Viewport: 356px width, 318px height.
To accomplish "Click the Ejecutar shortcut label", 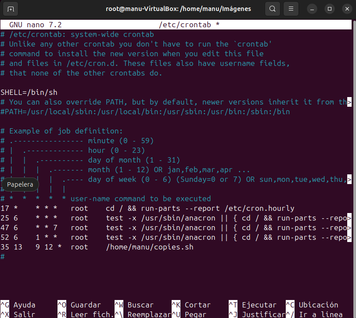I will [259, 305].
